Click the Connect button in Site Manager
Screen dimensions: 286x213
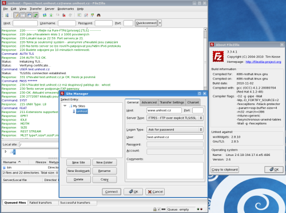pyautogui.click(x=112, y=192)
